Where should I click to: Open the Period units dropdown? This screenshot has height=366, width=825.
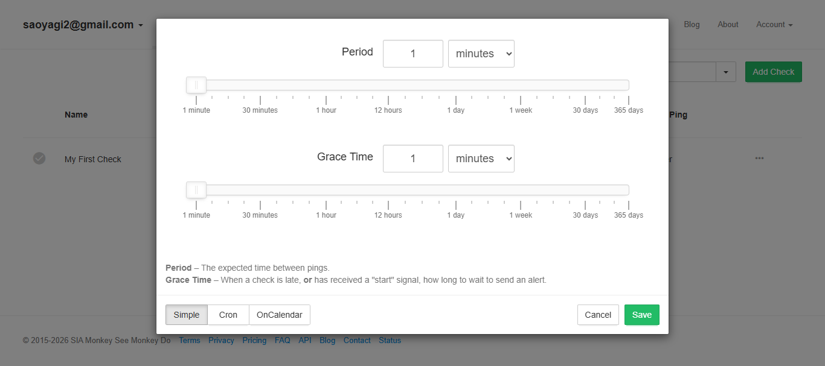pos(481,54)
